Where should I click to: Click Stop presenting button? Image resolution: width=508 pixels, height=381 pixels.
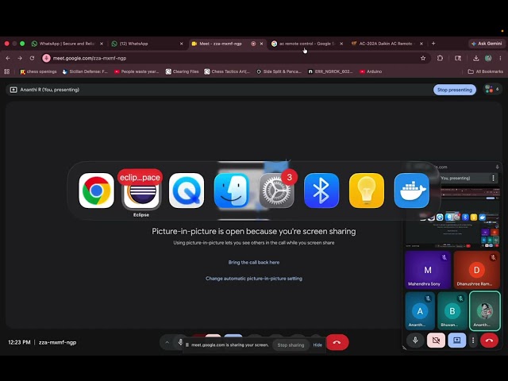455,90
